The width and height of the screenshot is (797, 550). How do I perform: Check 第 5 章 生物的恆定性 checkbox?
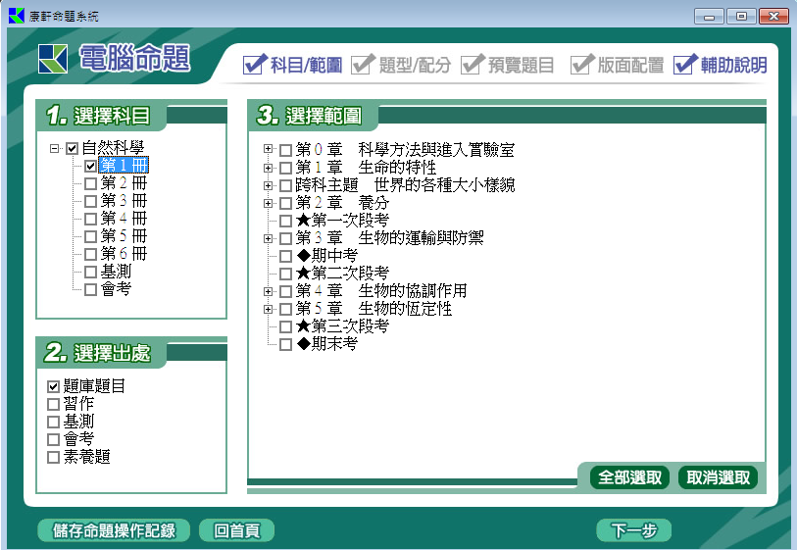[x=285, y=310]
